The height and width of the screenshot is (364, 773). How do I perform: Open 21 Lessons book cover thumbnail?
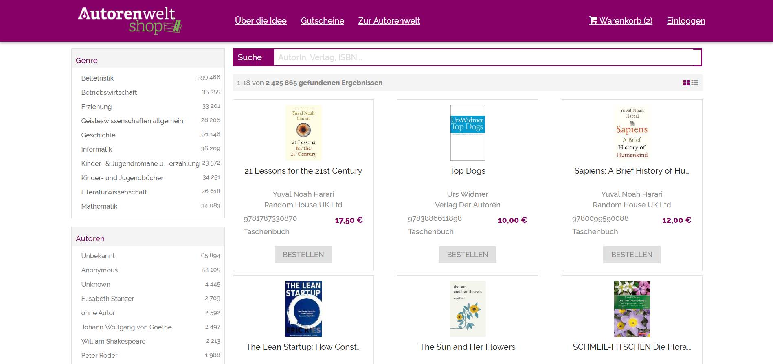[x=303, y=133]
